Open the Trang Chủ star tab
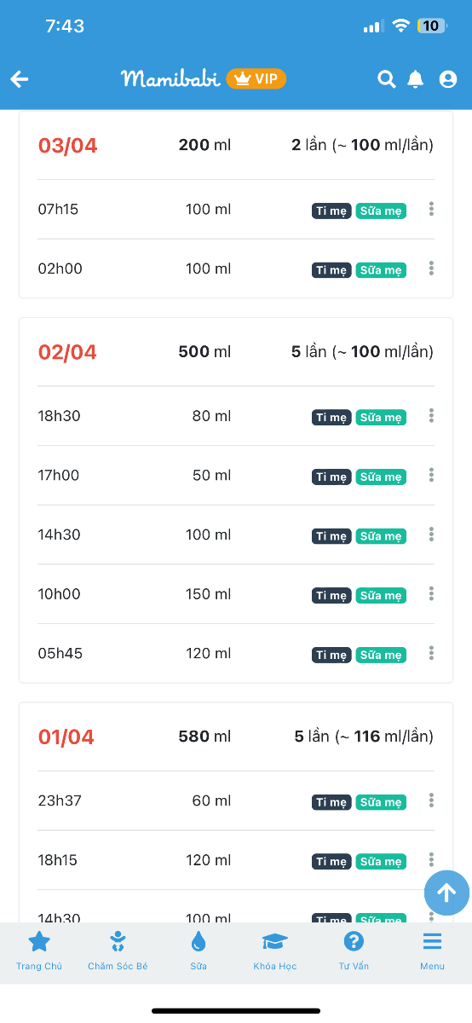The image size is (472, 1023). (39, 951)
